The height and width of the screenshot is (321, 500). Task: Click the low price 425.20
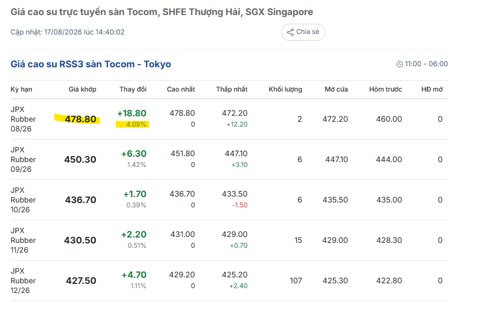[235, 275]
